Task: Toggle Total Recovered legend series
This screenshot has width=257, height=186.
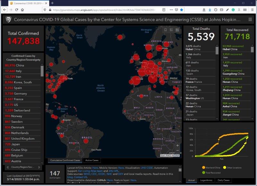Action: click(211, 173)
